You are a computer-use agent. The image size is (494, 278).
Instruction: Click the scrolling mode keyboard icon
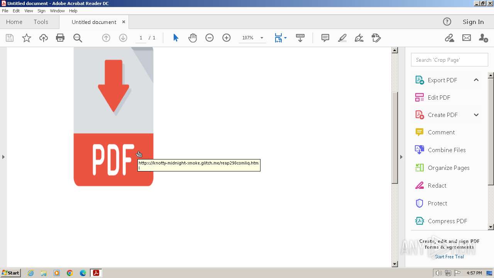[300, 38]
